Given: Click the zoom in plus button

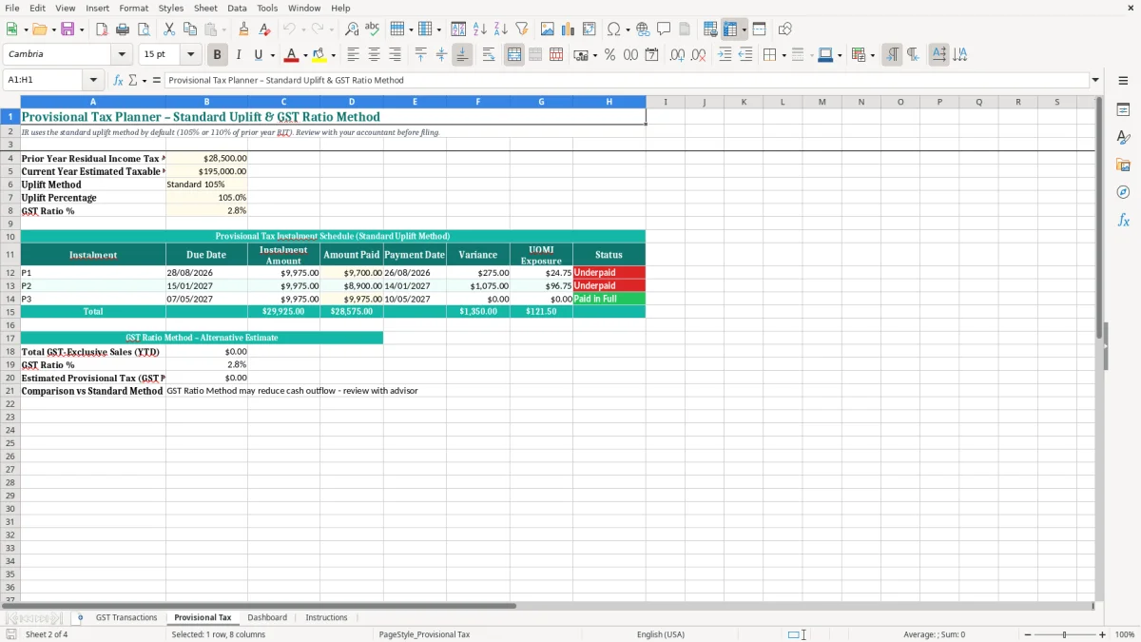Looking at the screenshot, I should [x=1102, y=634].
